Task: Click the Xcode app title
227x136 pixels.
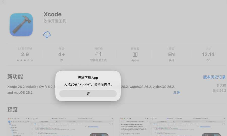Action: point(52,14)
